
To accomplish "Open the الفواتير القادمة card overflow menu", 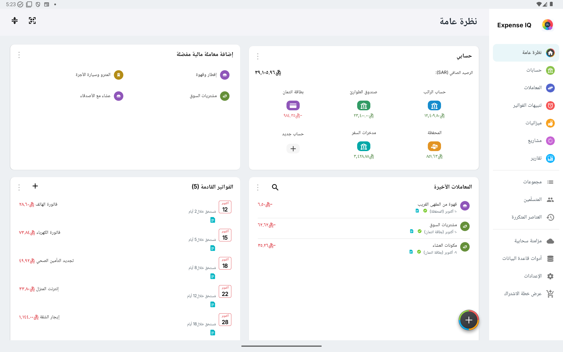I will 19,187.
